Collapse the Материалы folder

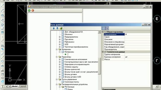point(57,49)
